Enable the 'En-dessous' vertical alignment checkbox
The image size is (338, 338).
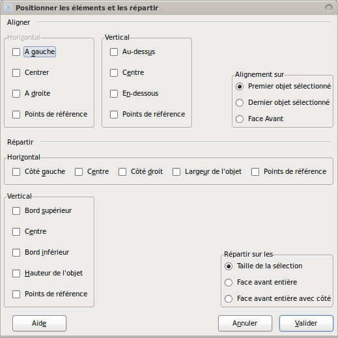(x=114, y=94)
